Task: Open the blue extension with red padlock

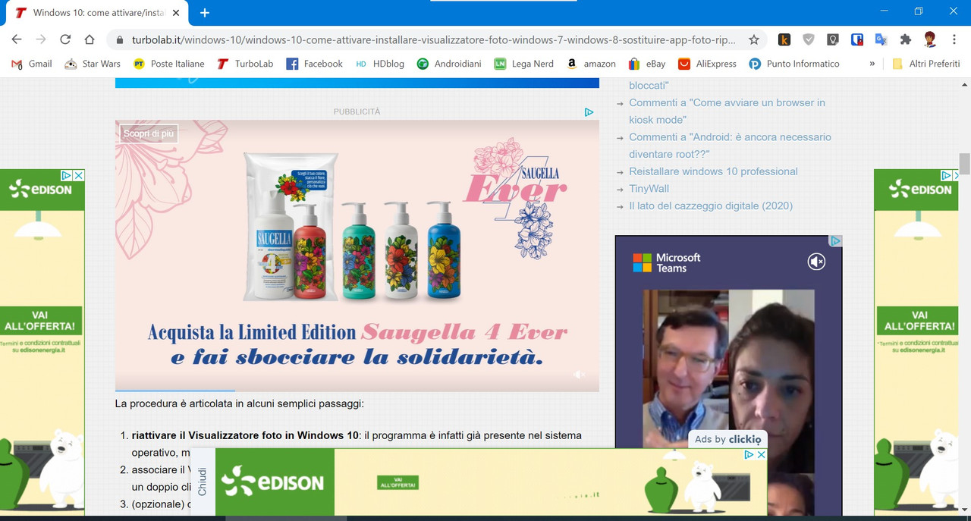Action: pos(856,39)
